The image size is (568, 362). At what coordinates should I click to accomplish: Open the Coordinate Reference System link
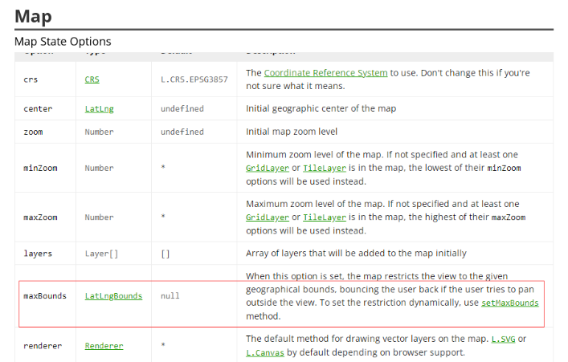pyautogui.click(x=325, y=73)
